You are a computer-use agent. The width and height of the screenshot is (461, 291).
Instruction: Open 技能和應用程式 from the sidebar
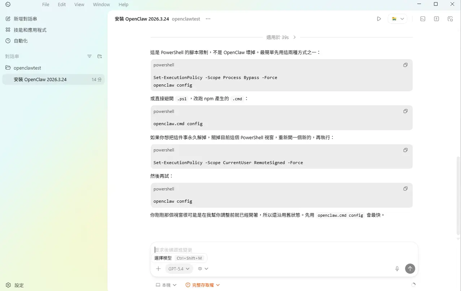(x=27, y=30)
